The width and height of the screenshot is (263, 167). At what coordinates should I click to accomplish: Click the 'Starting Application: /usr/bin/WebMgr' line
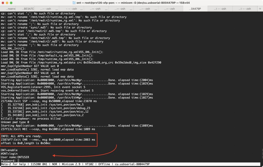coord(77,126)
